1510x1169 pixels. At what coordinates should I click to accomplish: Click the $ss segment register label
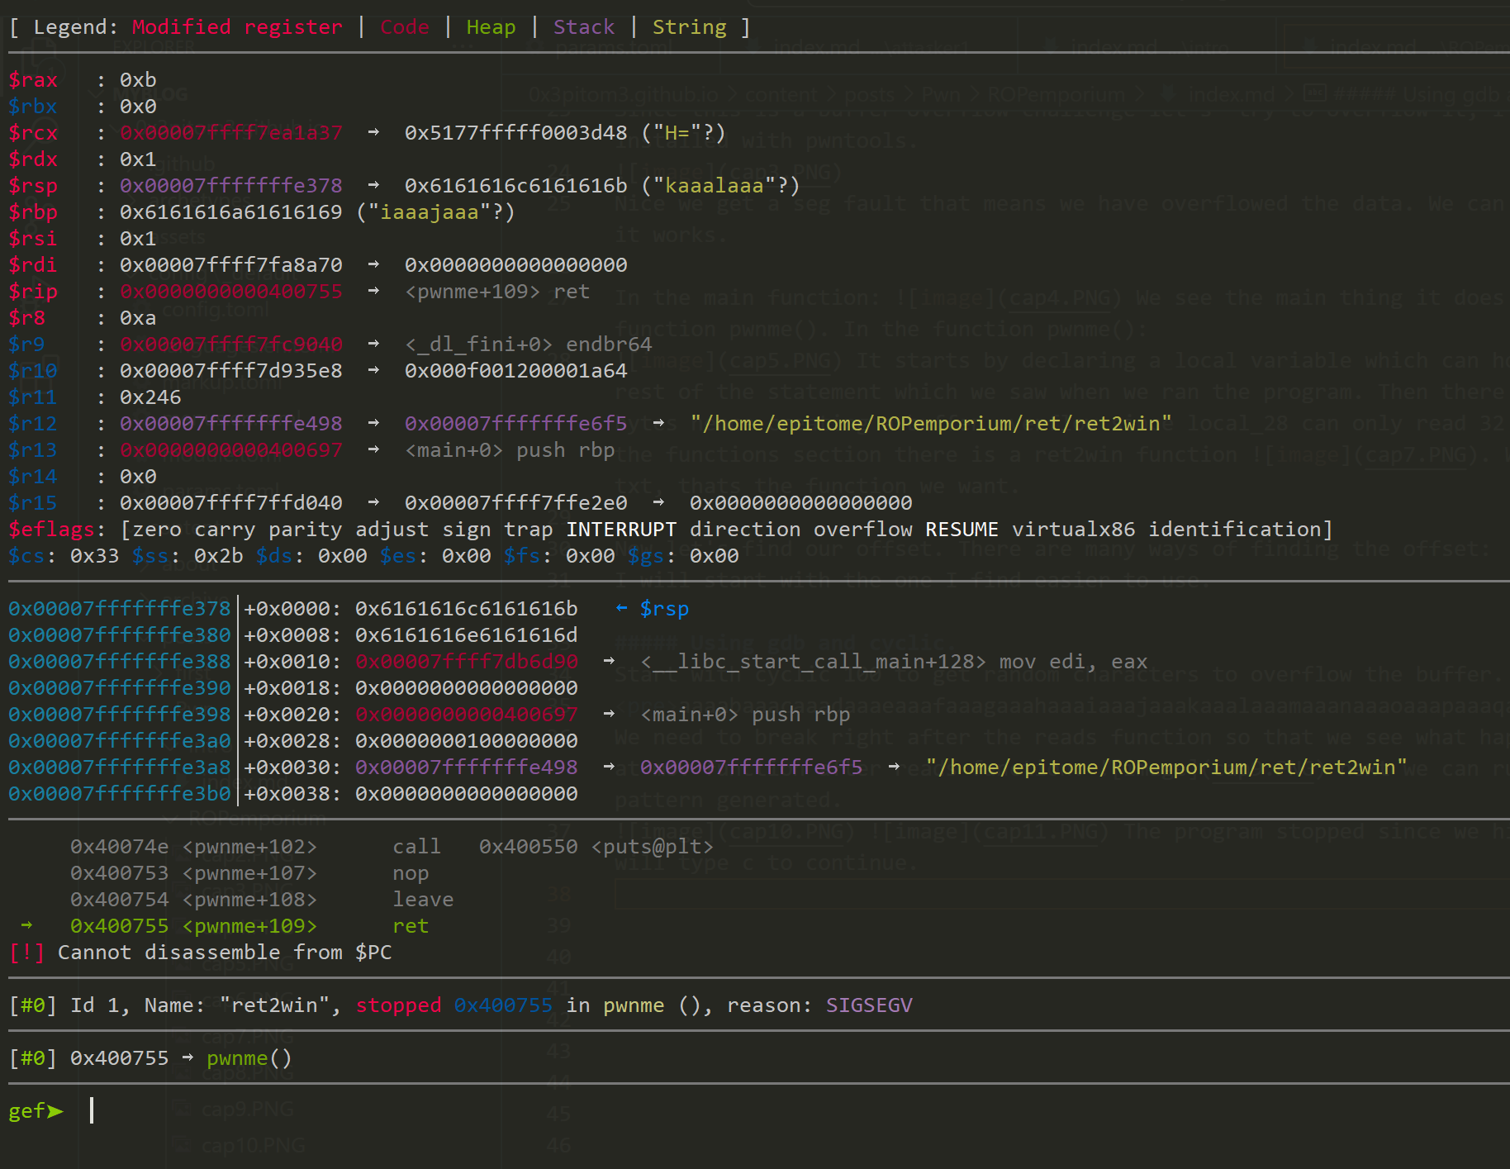point(150,556)
